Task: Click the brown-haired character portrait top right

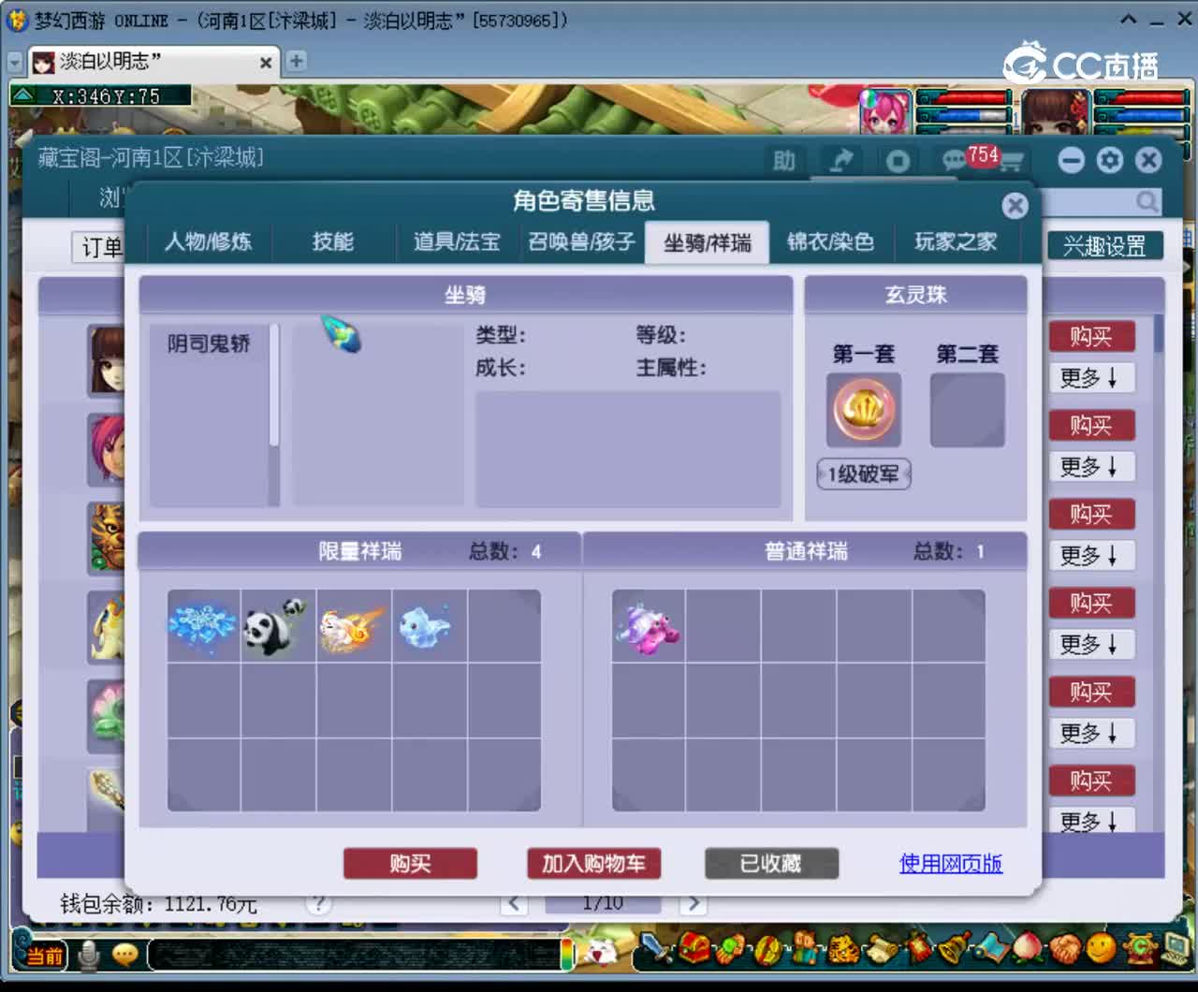Action: (x=1056, y=111)
